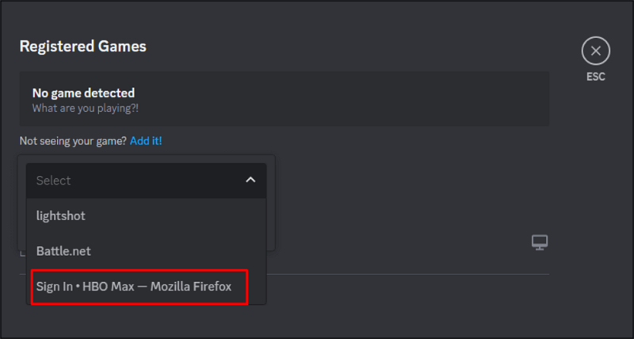Click empty space inside the game status card

[x=357, y=99]
